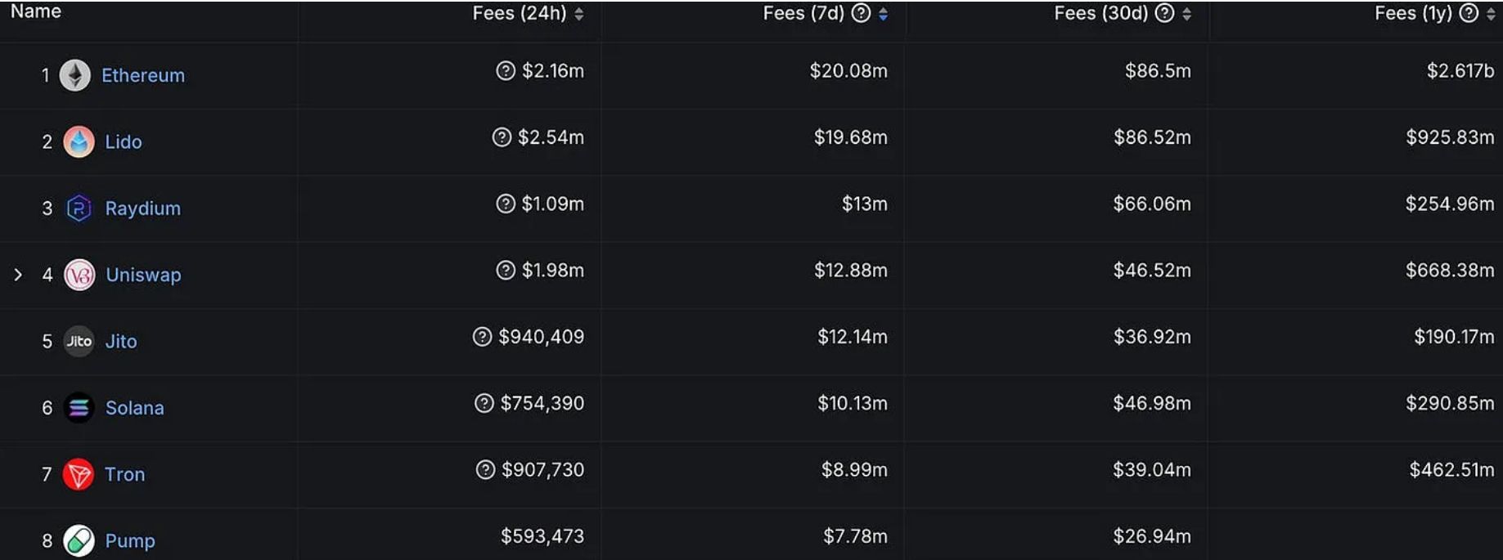
Task: Open the Ethereum protocol link
Action: [x=143, y=75]
